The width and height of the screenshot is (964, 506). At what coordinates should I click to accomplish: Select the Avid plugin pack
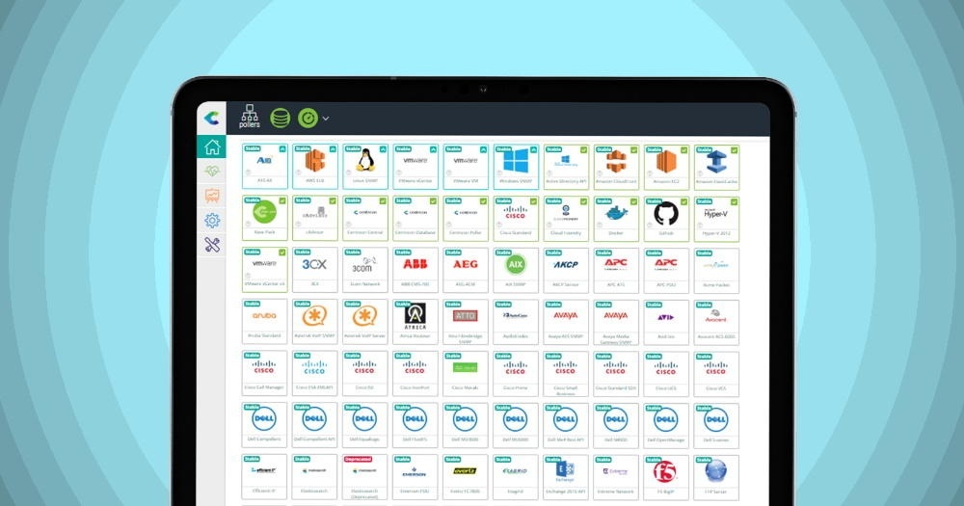(x=666, y=322)
